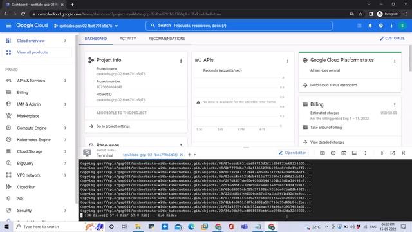
Task: Bookmark this page with star icon
Action: point(360,14)
